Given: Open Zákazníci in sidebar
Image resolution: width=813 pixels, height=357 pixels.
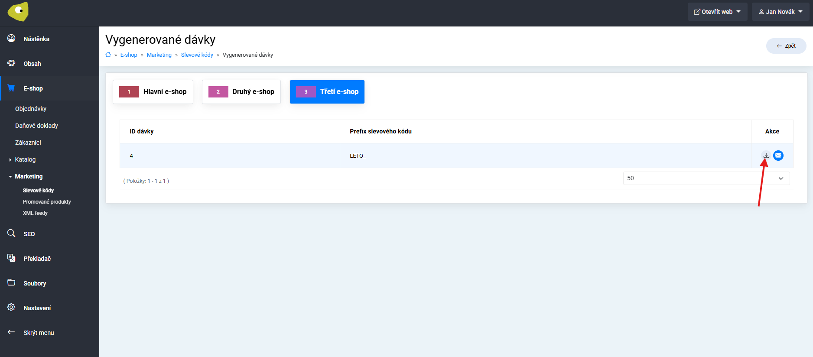Looking at the screenshot, I should 28,143.
